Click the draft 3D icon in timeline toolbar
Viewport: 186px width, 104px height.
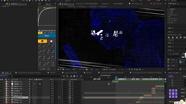pos(67,76)
